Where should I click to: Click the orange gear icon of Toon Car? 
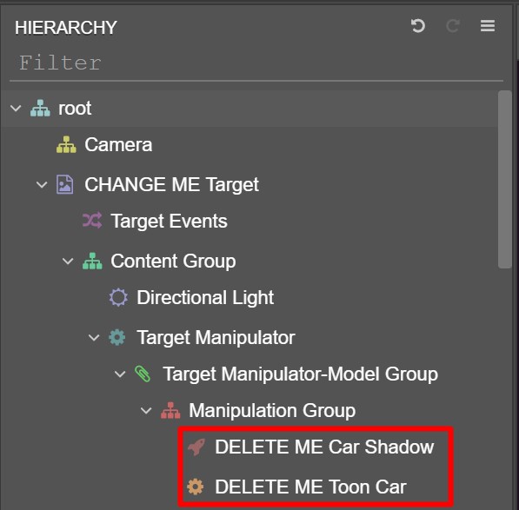pyautogui.click(x=196, y=487)
